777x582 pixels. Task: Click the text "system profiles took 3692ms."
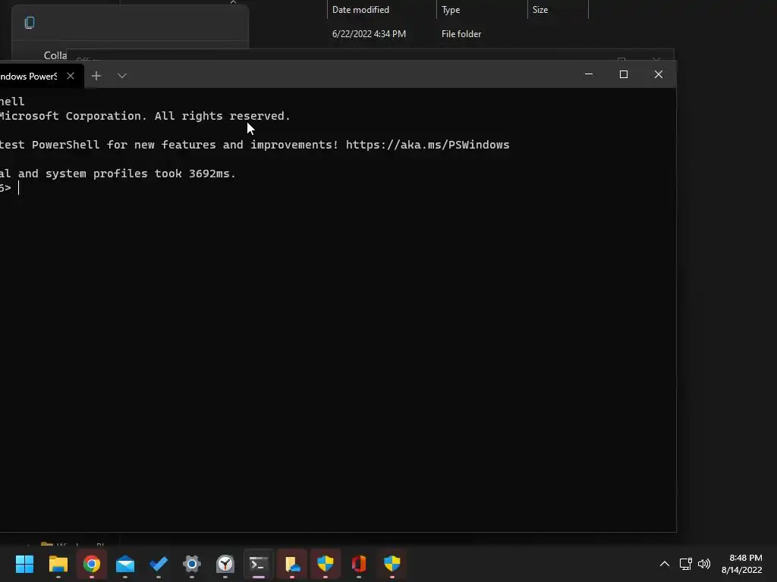tap(140, 174)
